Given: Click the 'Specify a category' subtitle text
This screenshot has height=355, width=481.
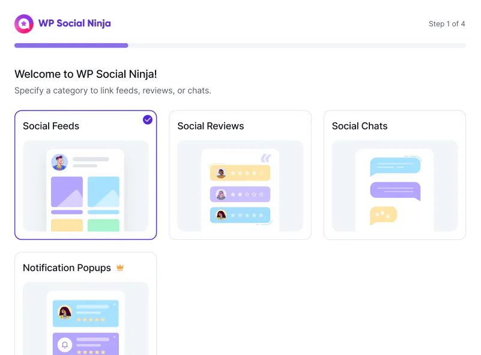Looking at the screenshot, I should click(x=112, y=91).
